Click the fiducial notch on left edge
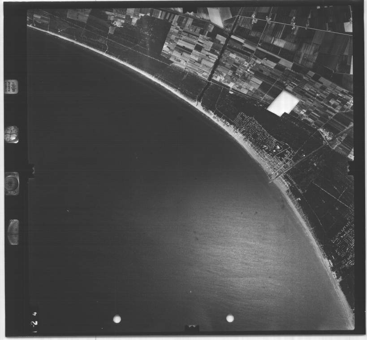 pyautogui.click(x=30, y=171)
